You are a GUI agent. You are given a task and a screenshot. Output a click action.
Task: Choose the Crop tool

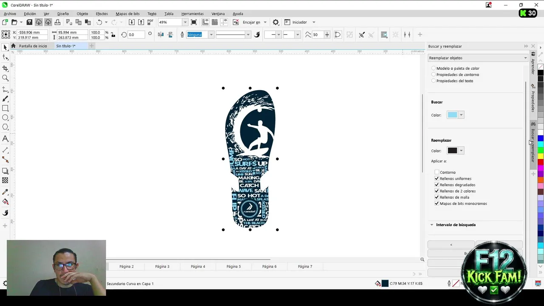pyautogui.click(x=5, y=68)
